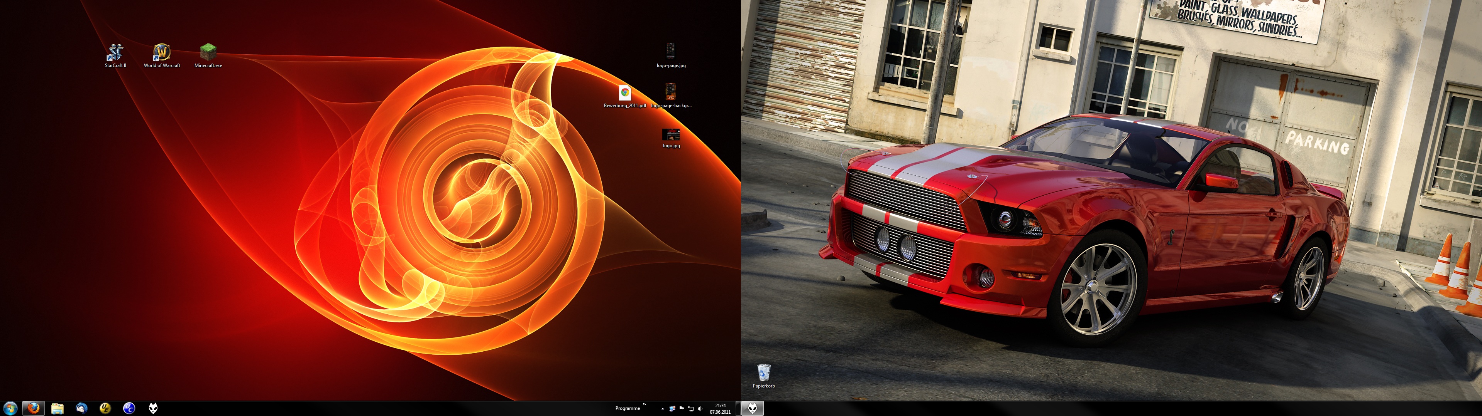Launch UltraCompare from the taskbar
Viewport: 1482px width, 416px height.
tap(129, 408)
